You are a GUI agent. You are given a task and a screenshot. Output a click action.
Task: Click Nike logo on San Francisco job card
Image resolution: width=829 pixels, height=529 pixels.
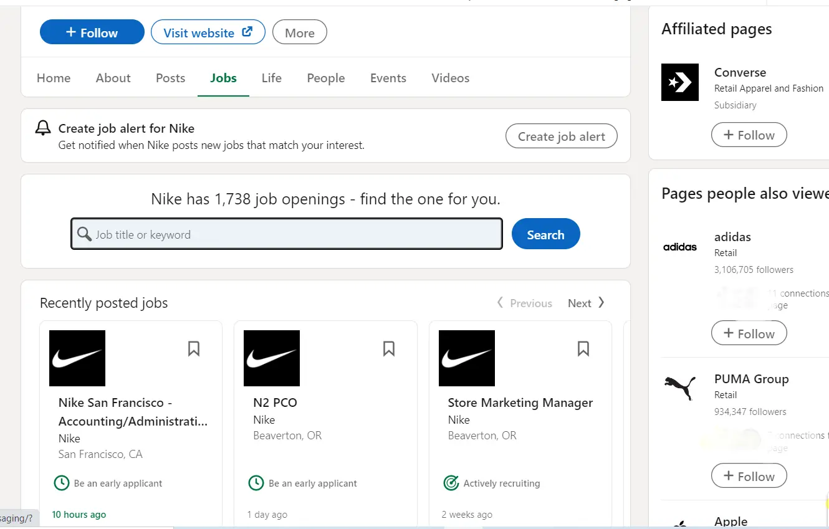77,358
